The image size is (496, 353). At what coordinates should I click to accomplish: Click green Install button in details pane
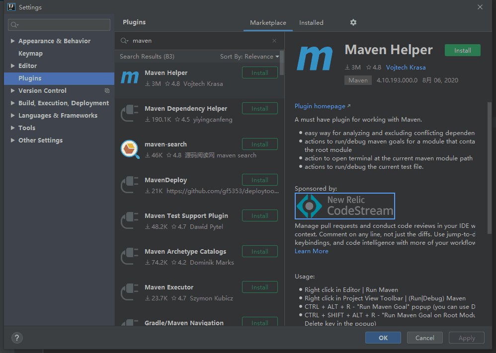coord(463,50)
